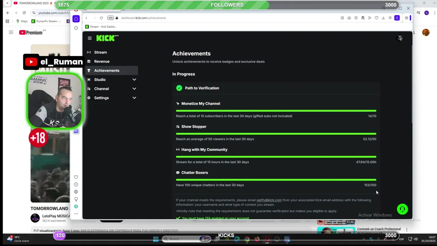The width and height of the screenshot is (437, 246).
Task: Open Opera sidebar star bookmarks icon
Action: click(76, 28)
